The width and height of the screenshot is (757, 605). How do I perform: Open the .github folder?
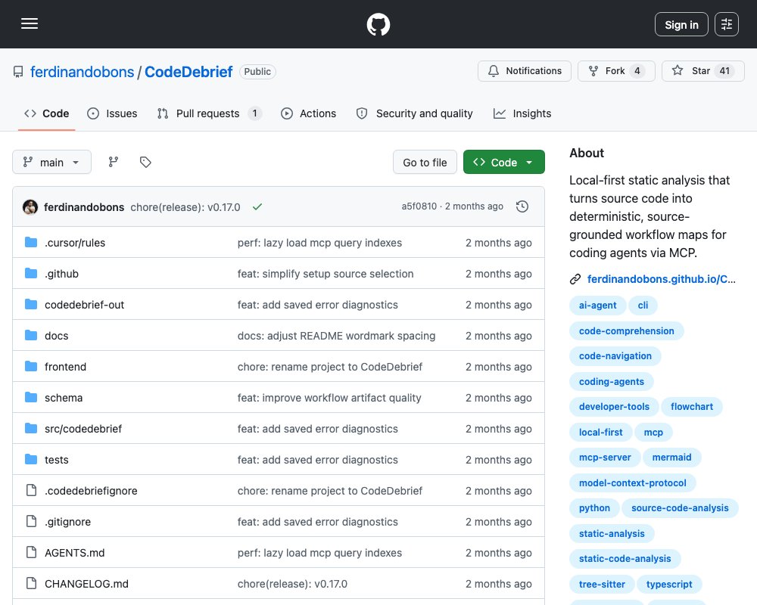click(x=62, y=274)
